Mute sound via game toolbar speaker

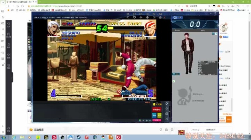(x=141, y=17)
